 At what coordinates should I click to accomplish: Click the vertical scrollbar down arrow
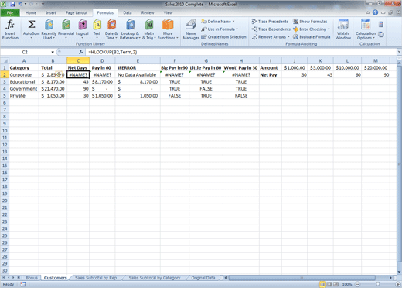399,272
